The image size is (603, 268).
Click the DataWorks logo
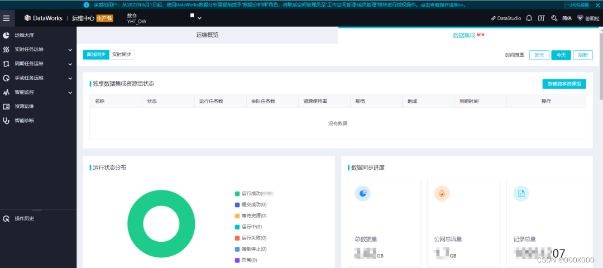click(43, 18)
